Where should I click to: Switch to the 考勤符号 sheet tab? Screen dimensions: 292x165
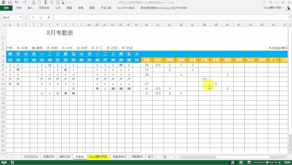pos(48,157)
